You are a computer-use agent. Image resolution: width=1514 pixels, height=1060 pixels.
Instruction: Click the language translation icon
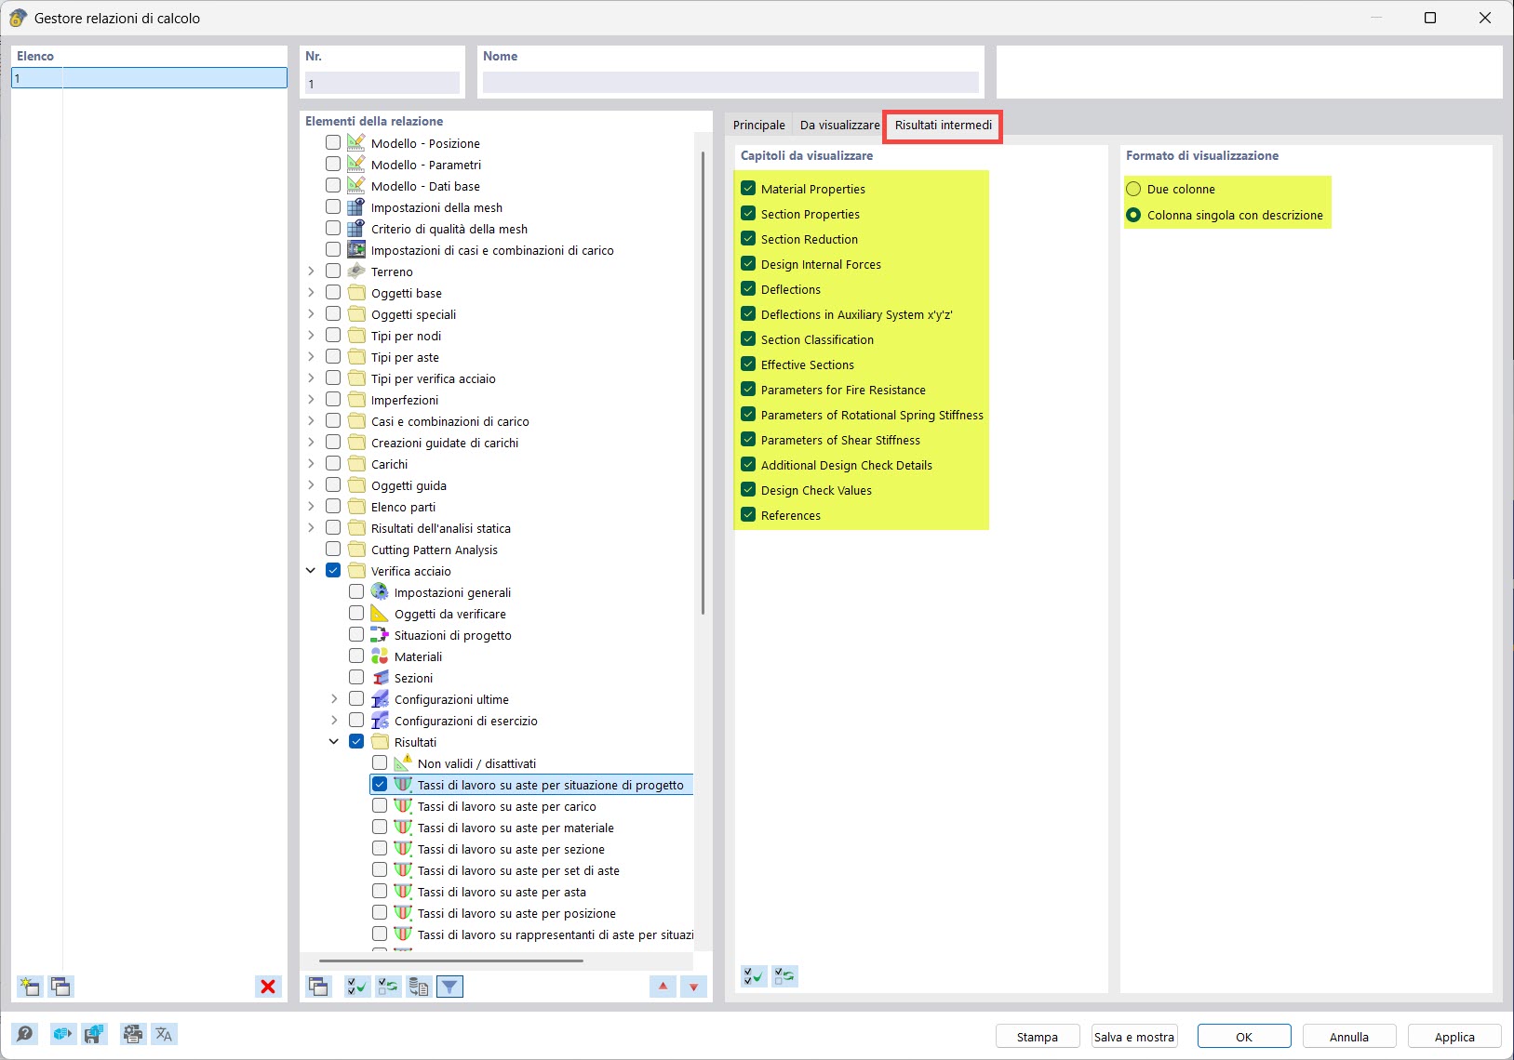(165, 1033)
